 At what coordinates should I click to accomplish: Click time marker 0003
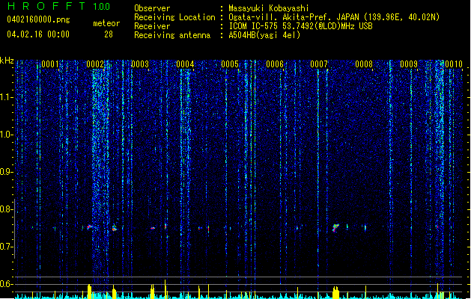coord(140,64)
